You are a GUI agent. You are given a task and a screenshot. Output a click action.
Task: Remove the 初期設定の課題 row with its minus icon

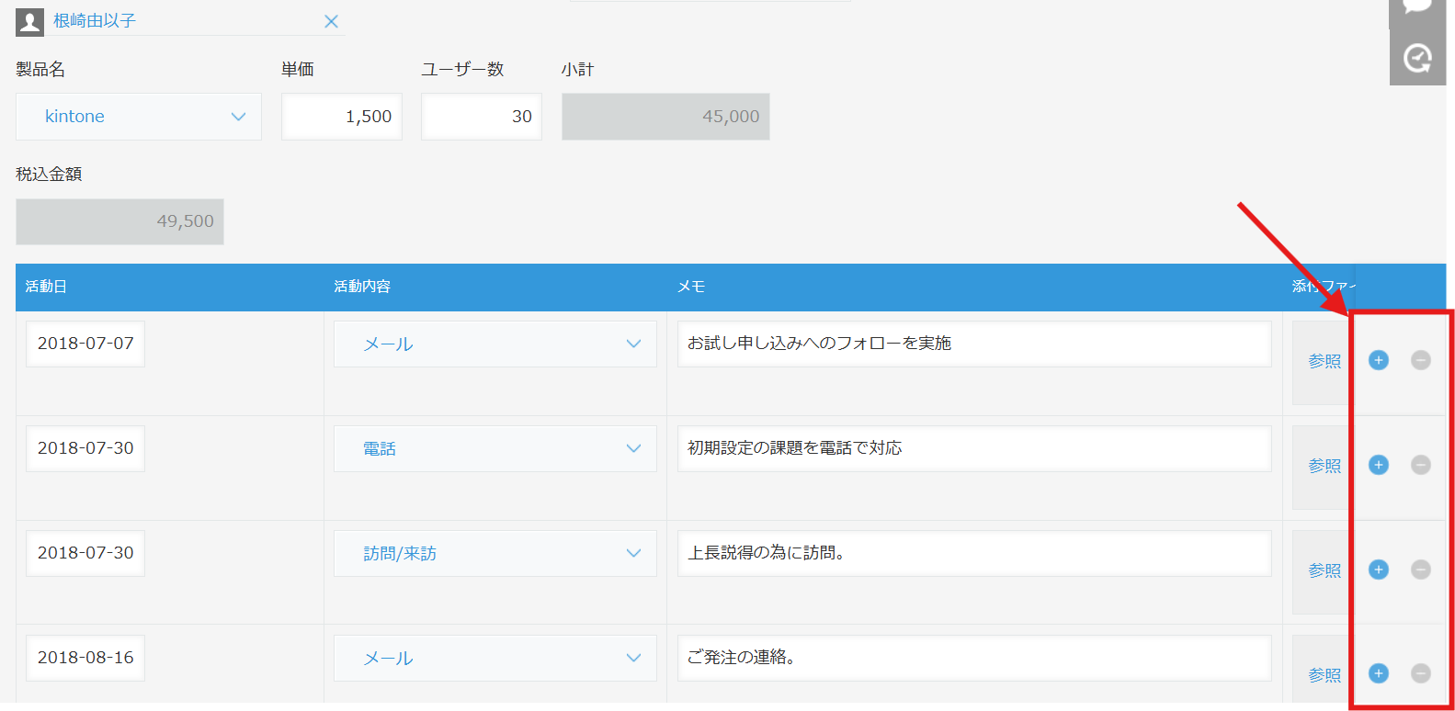[x=1420, y=465]
